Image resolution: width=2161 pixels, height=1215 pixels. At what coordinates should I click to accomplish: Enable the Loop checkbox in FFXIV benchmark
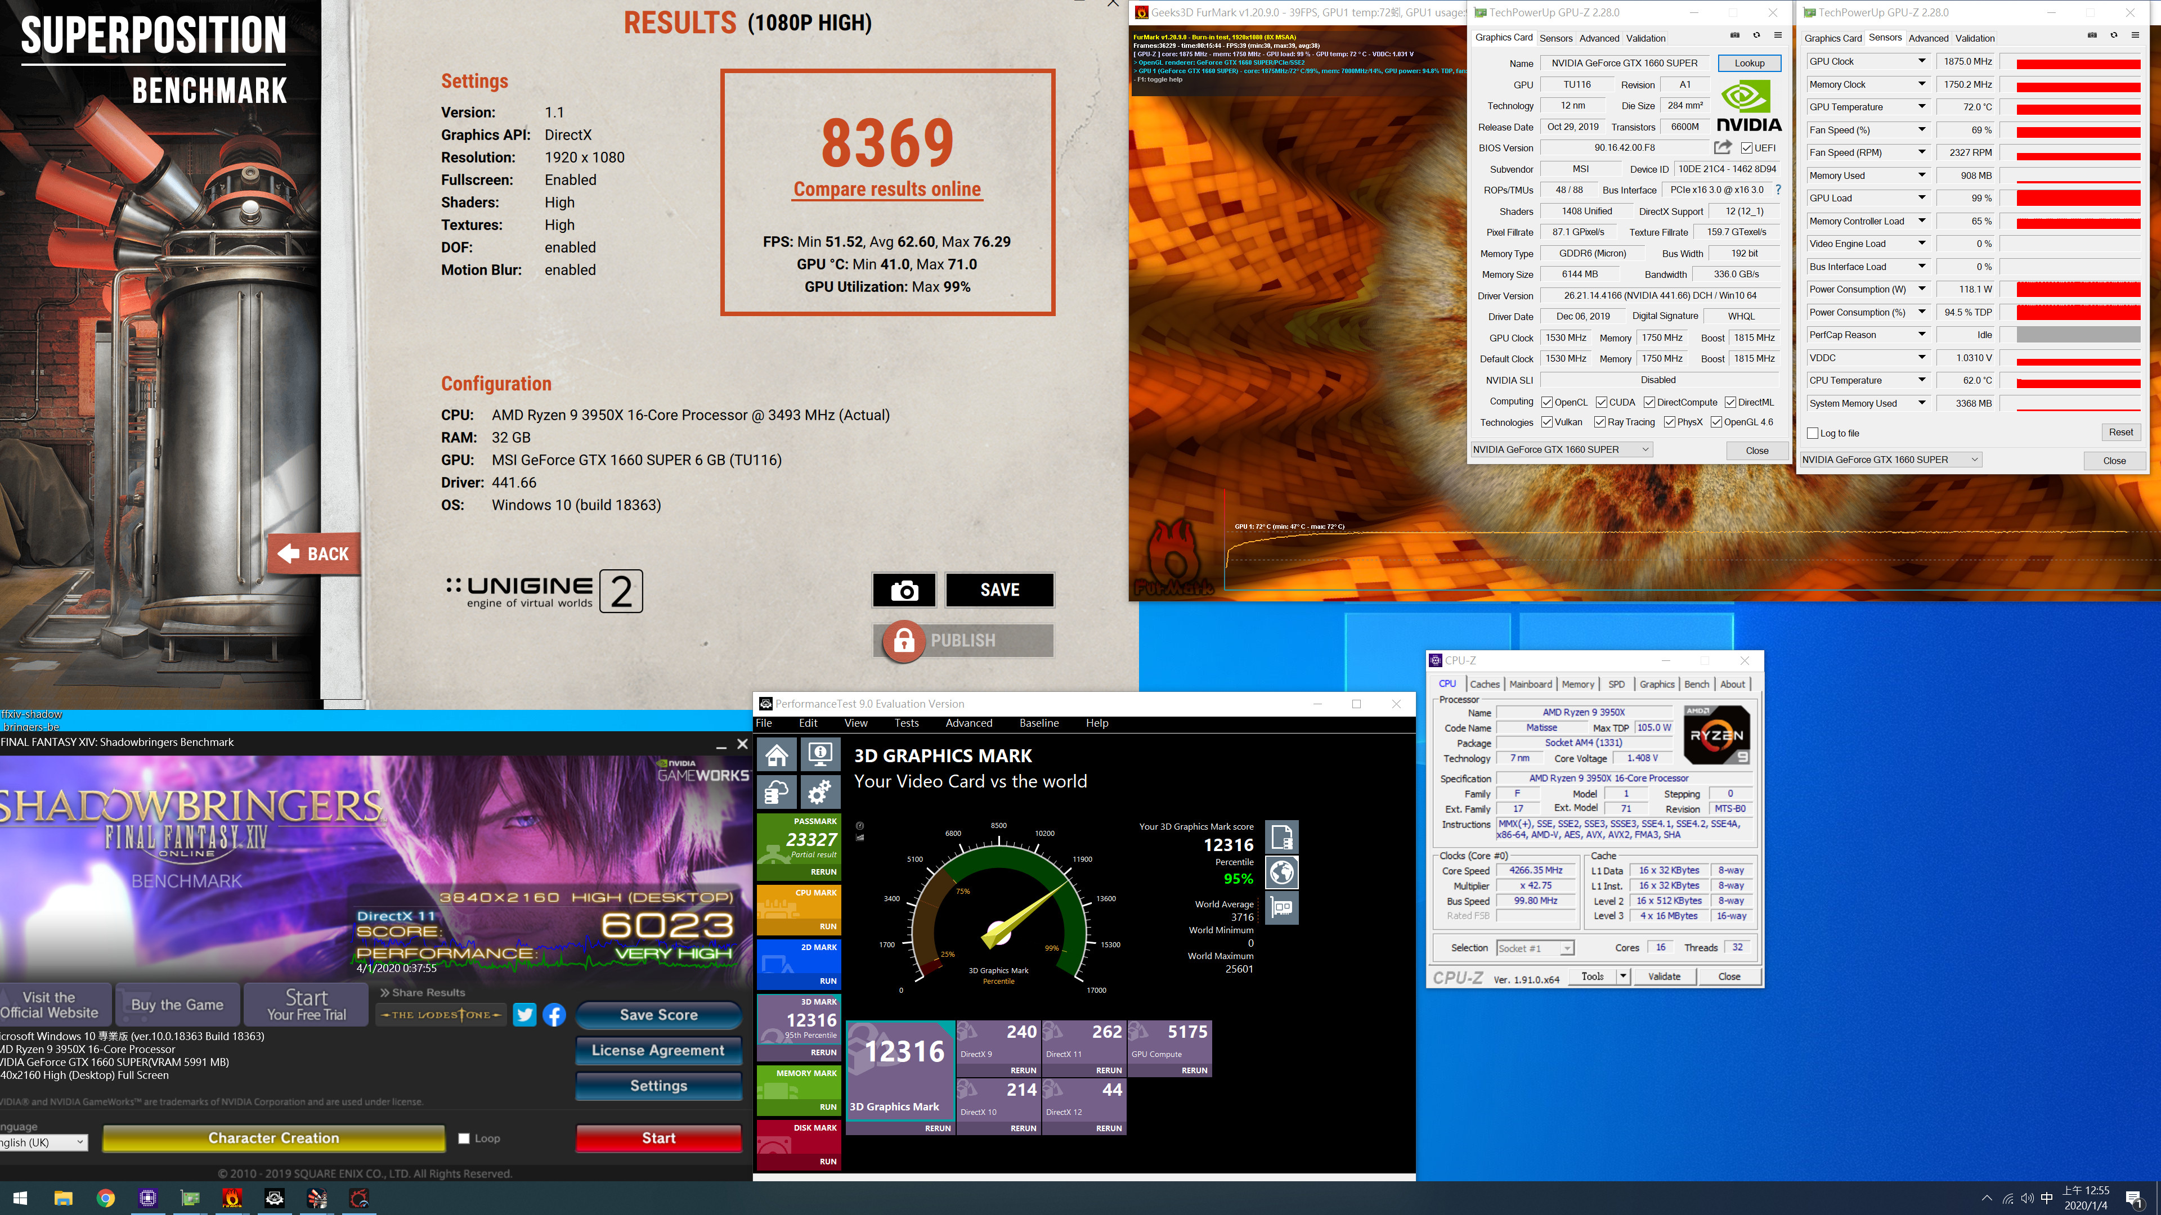tap(464, 1138)
